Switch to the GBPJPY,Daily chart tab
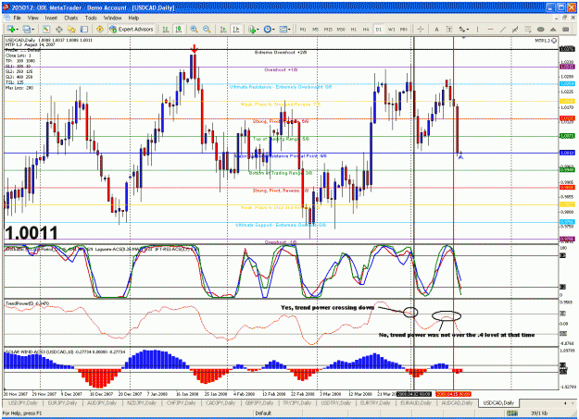 click(x=260, y=403)
